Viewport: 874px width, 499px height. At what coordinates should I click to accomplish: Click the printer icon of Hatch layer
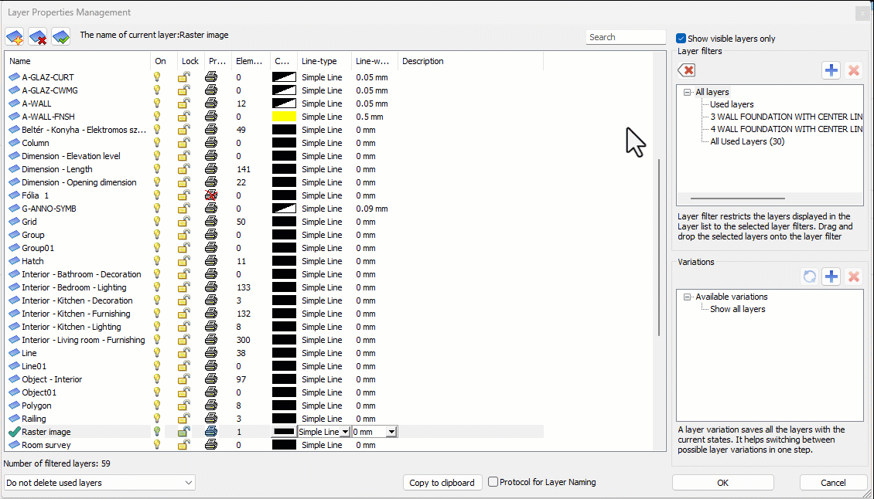tap(210, 261)
